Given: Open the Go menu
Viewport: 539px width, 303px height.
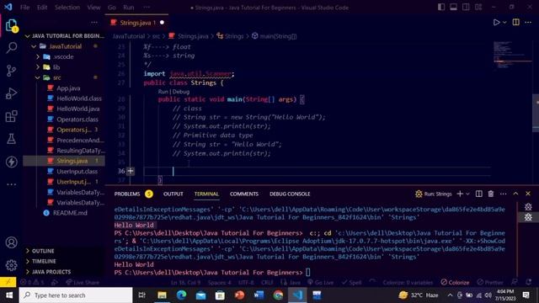Looking at the screenshot, I should point(112,8).
